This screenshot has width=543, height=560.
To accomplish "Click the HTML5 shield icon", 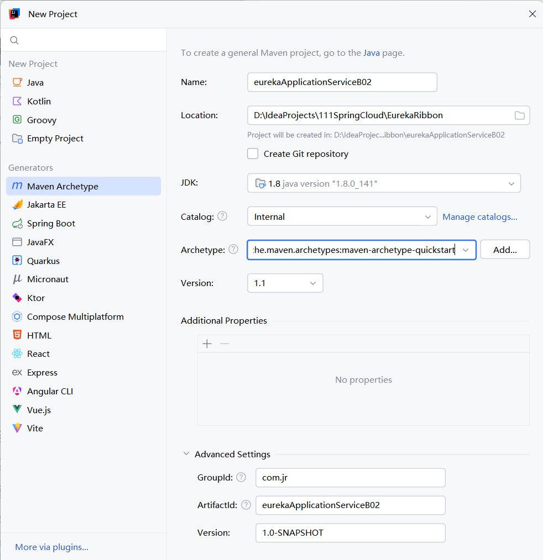I will coord(17,335).
